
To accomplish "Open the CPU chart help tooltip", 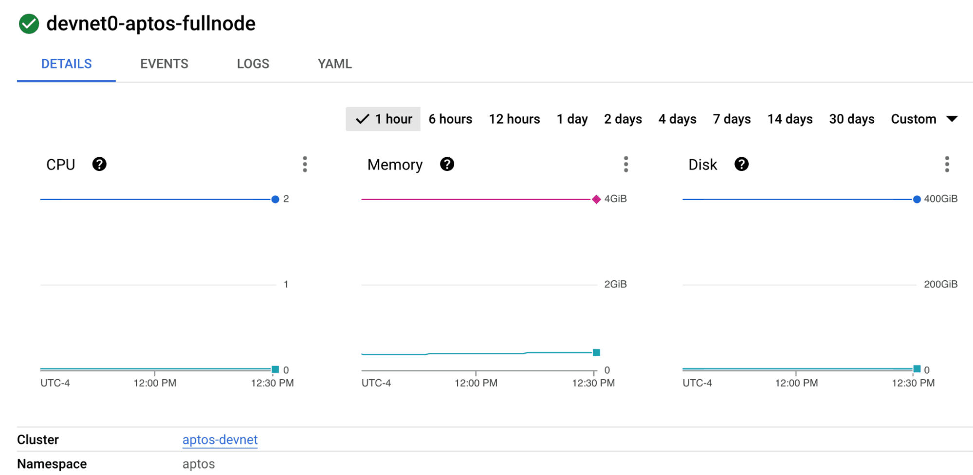I will coord(100,164).
